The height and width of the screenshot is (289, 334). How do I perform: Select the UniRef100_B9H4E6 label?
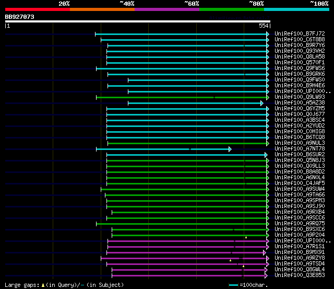pyautogui.click(x=300, y=86)
